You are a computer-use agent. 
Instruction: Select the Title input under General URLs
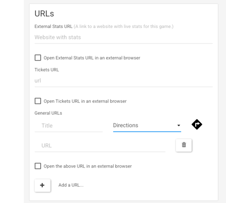tap(69, 126)
